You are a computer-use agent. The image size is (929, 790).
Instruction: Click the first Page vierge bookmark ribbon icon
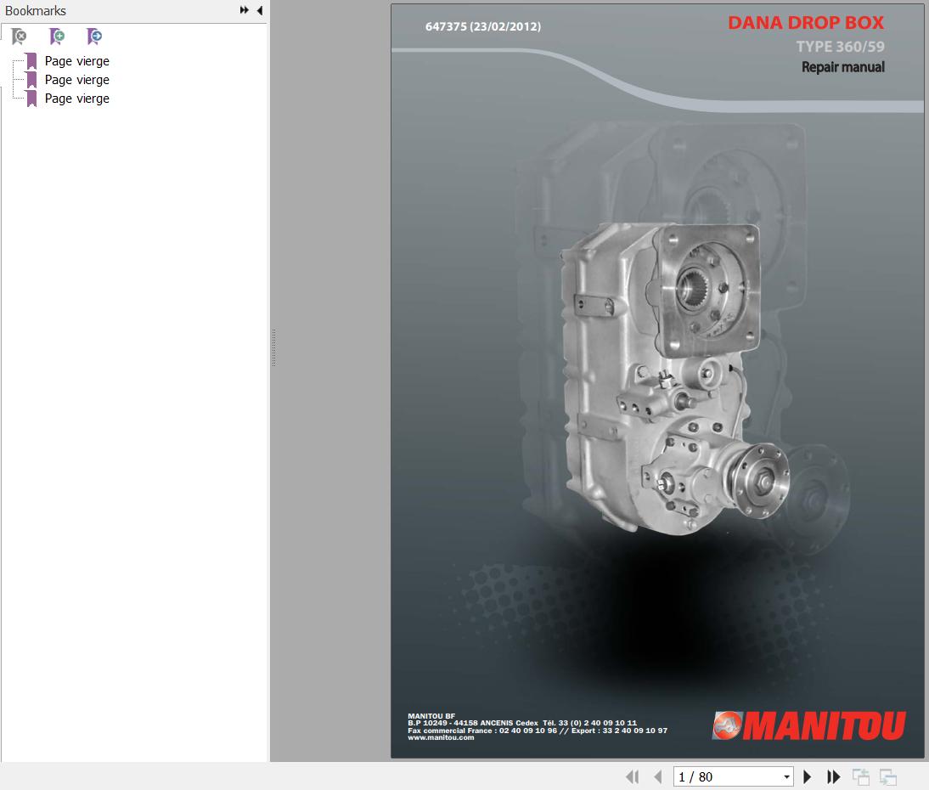tap(32, 61)
